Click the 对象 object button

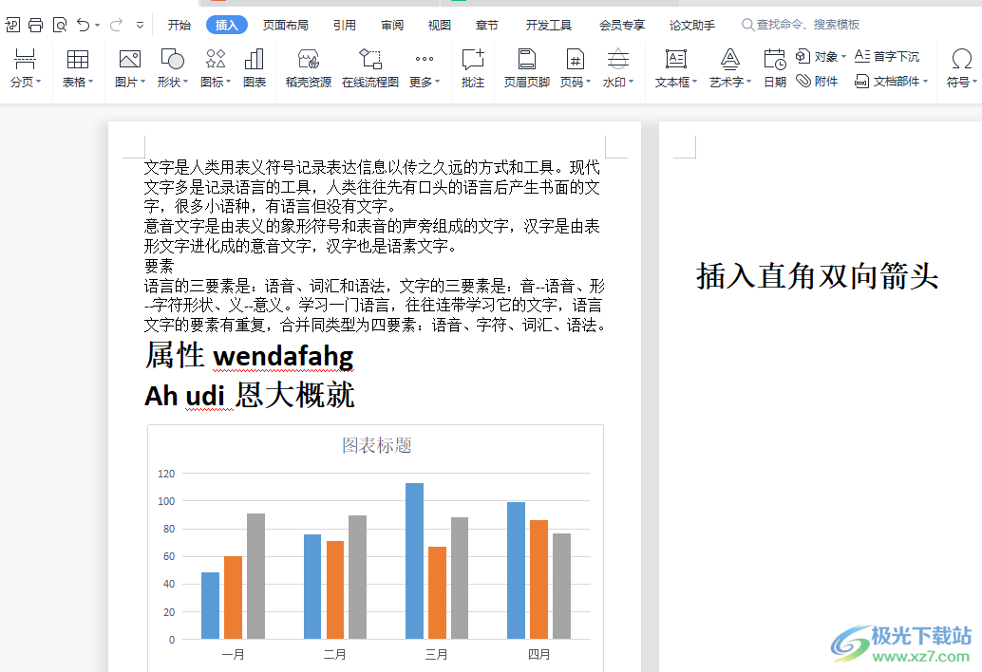[821, 57]
